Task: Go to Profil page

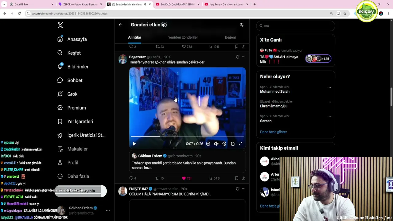Action: (x=68, y=163)
